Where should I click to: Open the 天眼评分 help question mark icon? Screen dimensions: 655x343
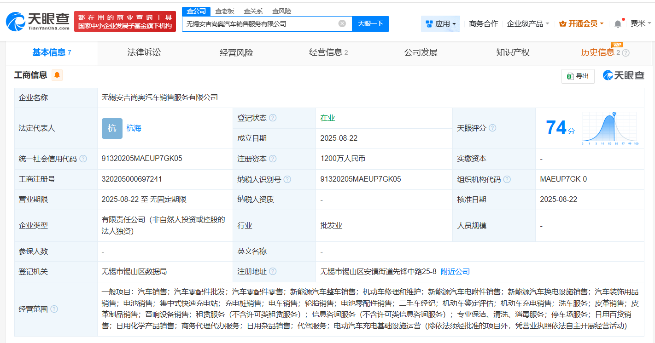(493, 128)
